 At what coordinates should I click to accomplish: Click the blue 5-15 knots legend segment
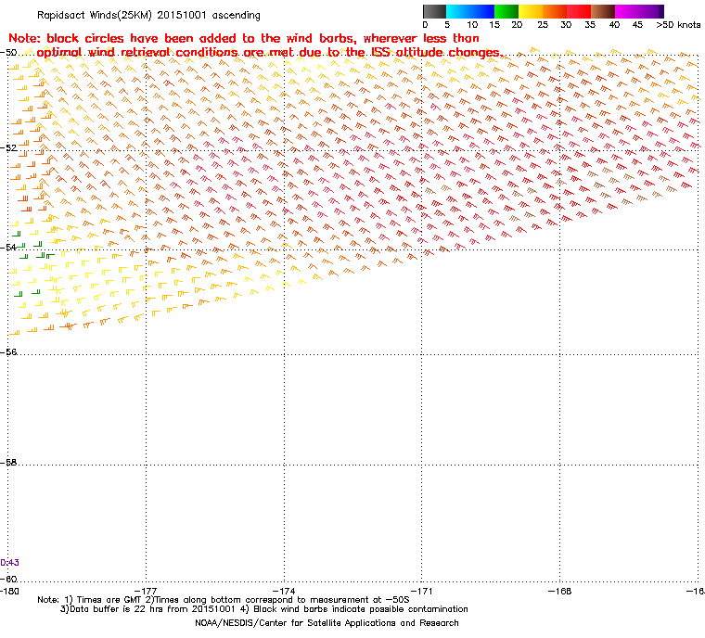pos(470,11)
